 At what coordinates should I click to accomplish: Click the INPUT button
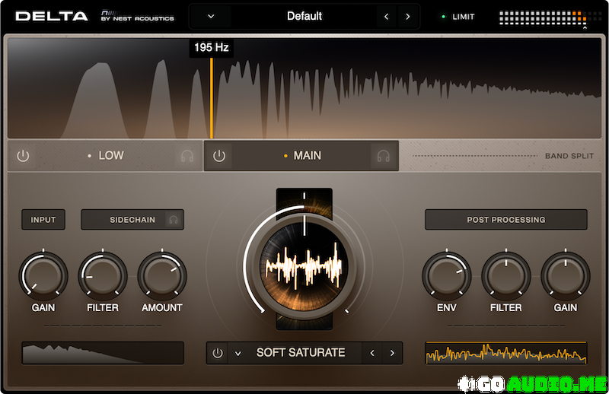pos(43,220)
